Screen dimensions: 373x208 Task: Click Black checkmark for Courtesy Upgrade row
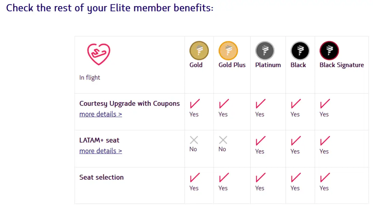(x=296, y=103)
